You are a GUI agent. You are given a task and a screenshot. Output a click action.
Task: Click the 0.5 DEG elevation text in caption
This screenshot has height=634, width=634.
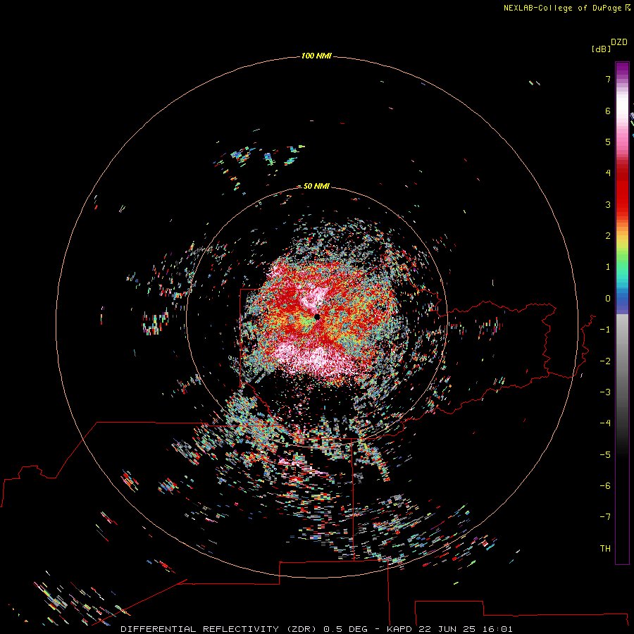[346, 629]
